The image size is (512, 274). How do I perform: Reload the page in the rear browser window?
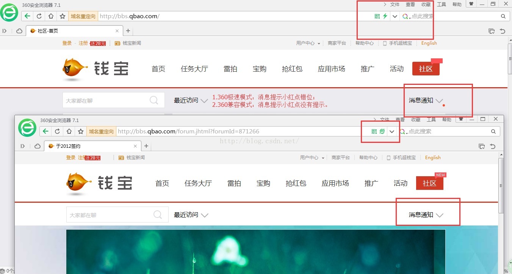coord(39,16)
